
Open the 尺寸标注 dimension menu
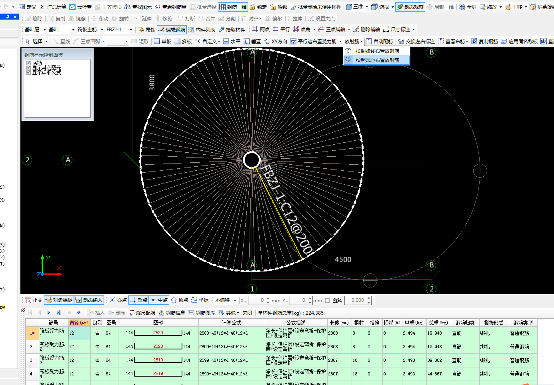click(399, 30)
